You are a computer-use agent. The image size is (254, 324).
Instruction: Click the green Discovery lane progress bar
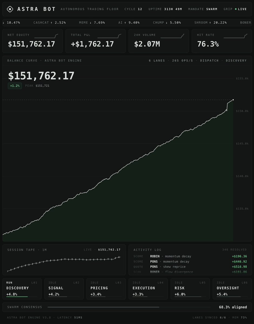click(x=17, y=297)
